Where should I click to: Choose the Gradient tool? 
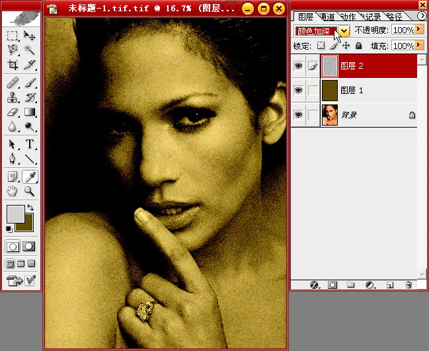(x=30, y=112)
